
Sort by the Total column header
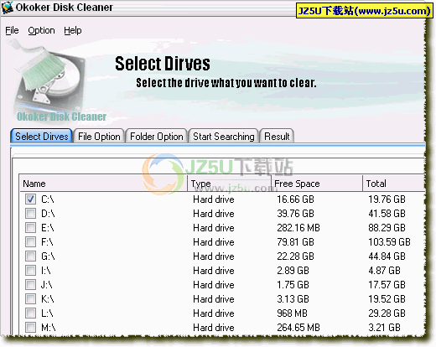(394, 184)
